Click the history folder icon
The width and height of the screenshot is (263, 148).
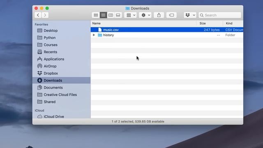click(100, 35)
